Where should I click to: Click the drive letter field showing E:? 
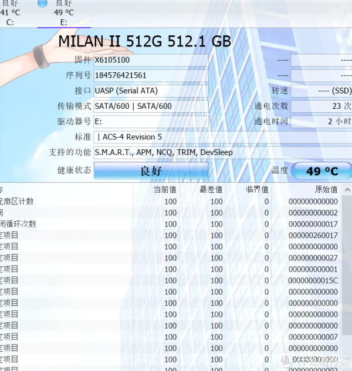(x=151, y=122)
